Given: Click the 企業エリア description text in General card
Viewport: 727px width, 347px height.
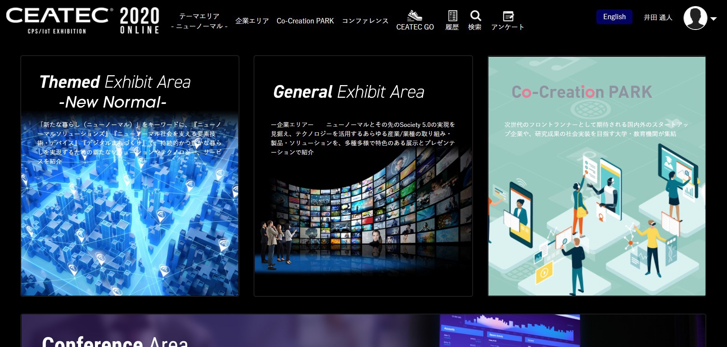Looking at the screenshot, I should [363, 138].
